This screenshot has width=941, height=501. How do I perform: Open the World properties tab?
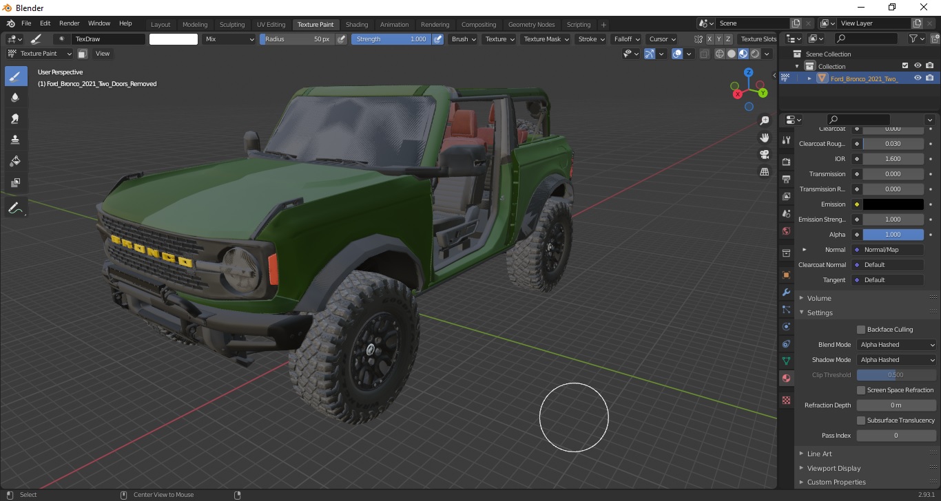click(x=786, y=231)
